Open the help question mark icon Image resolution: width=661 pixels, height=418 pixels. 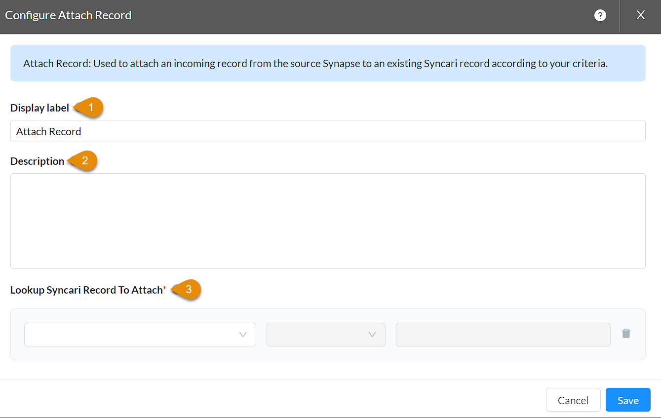pyautogui.click(x=600, y=15)
